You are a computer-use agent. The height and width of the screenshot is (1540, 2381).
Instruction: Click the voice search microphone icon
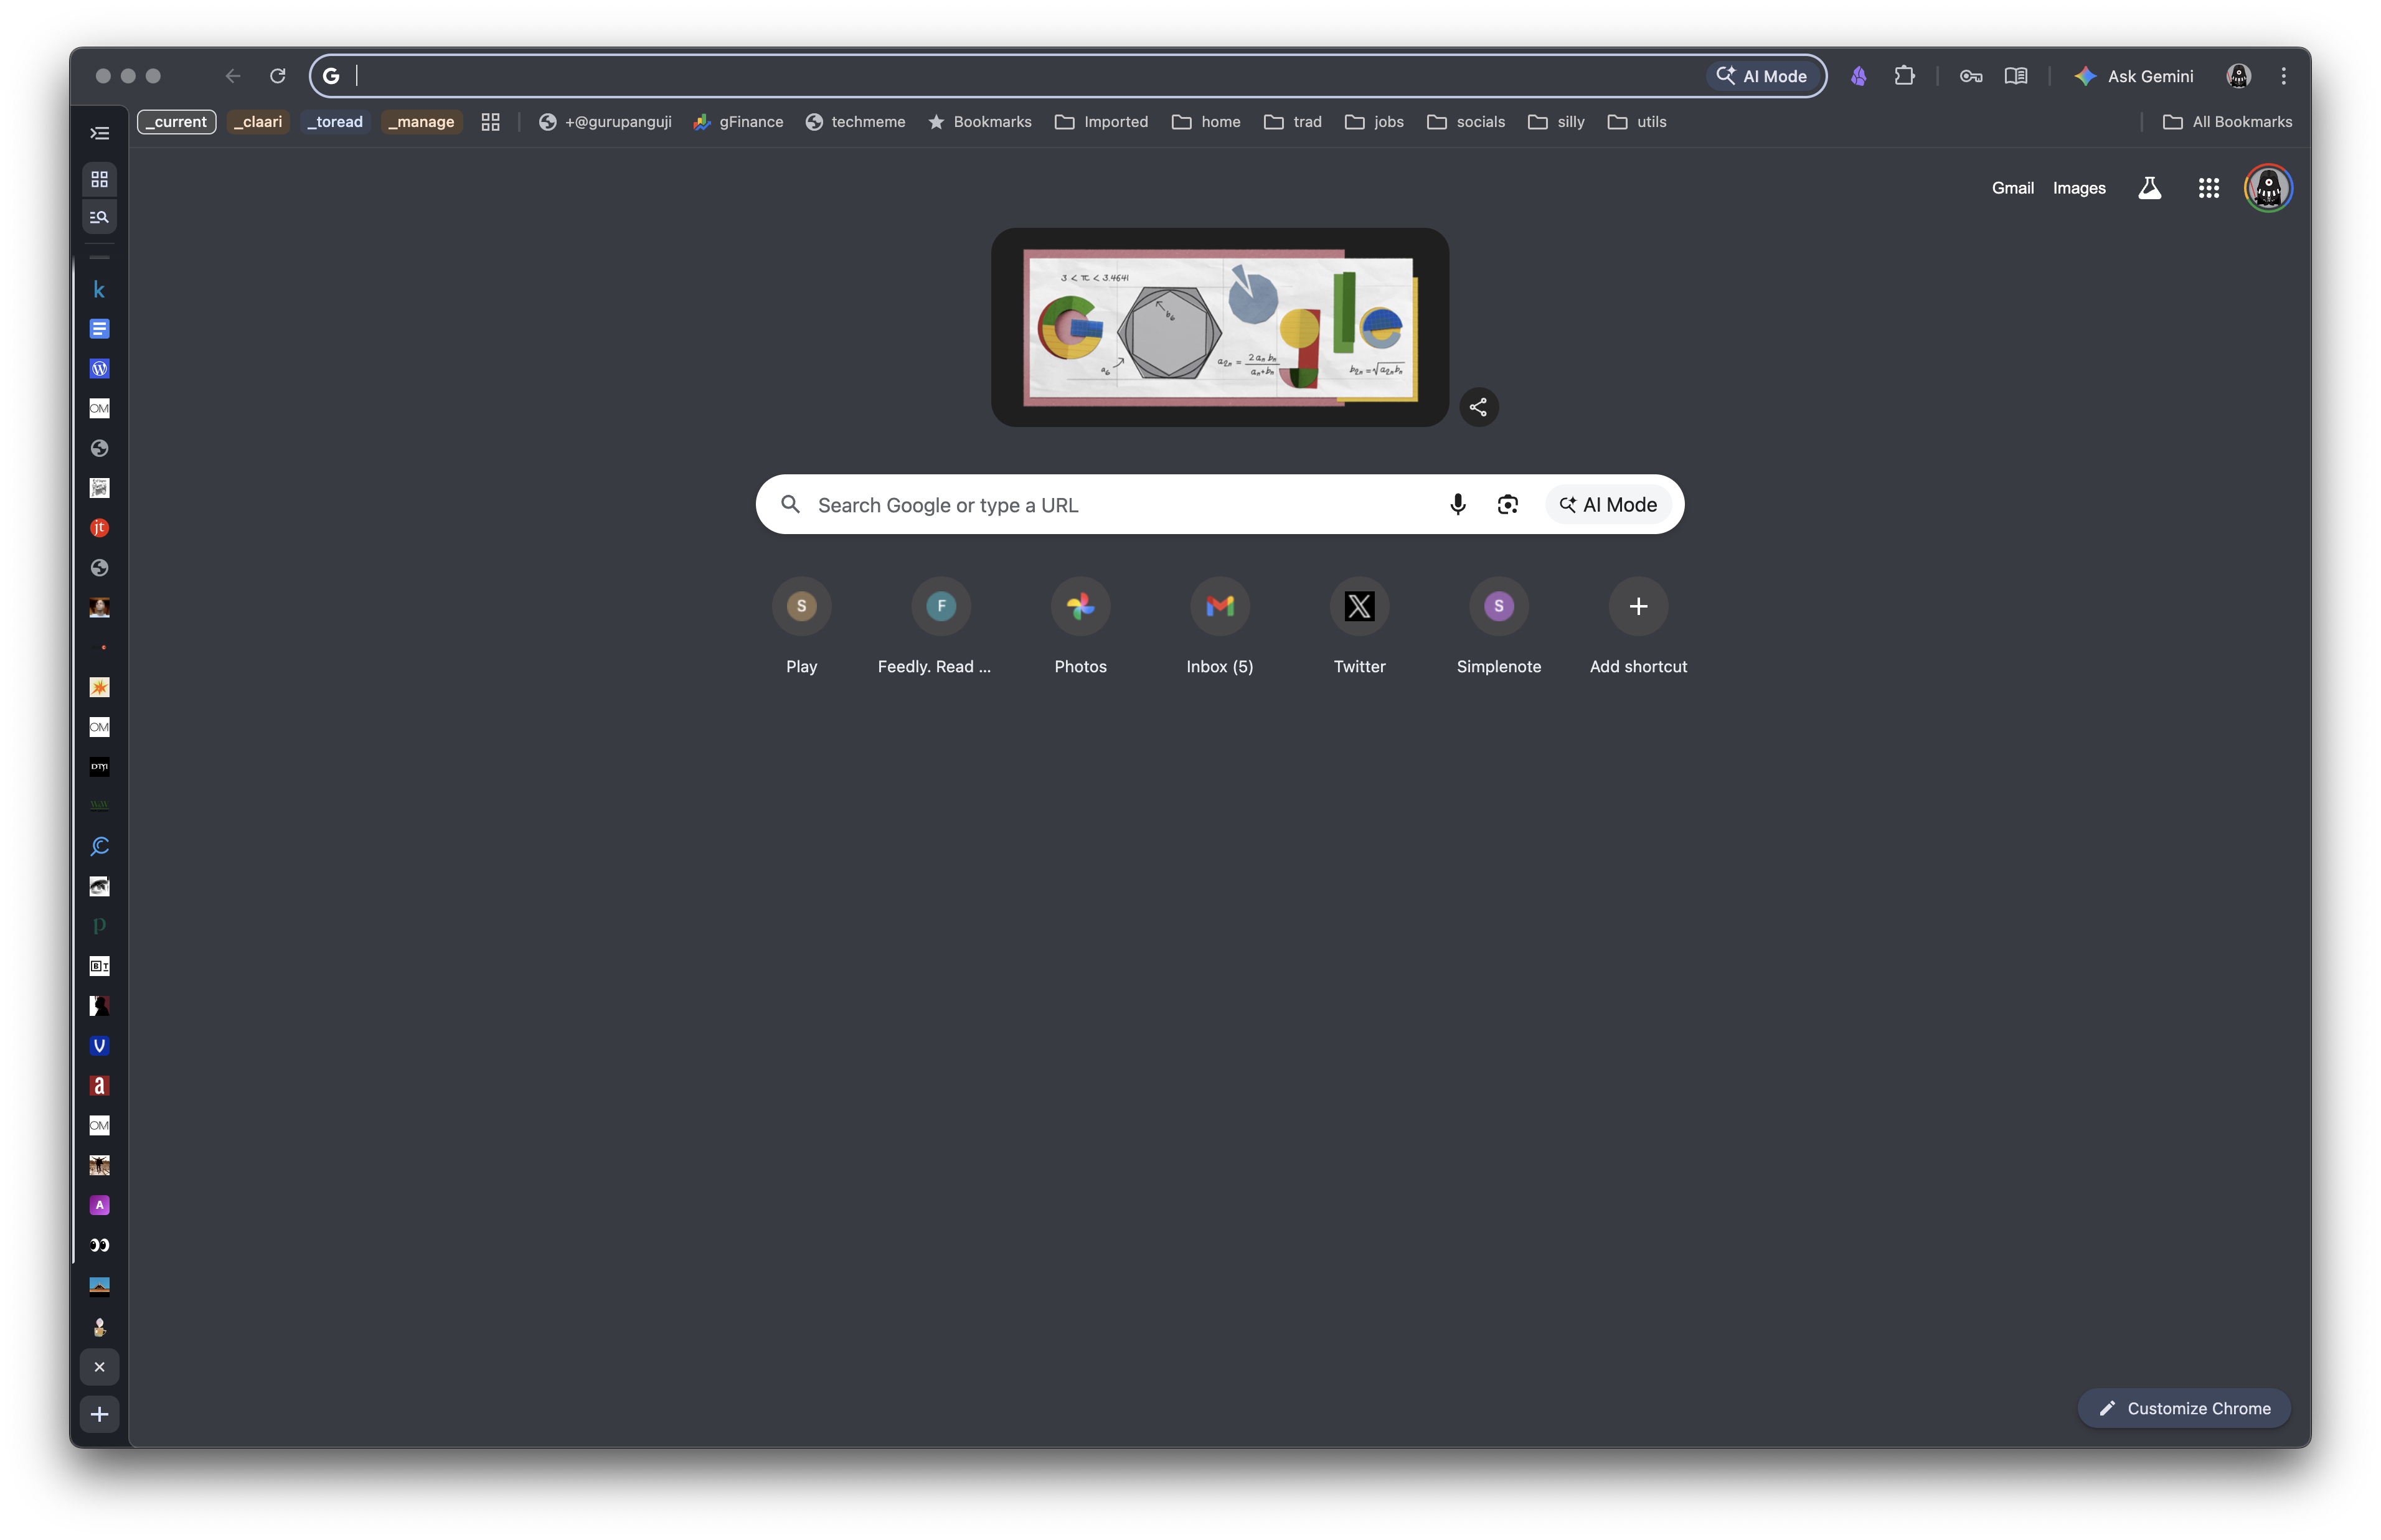point(1457,505)
